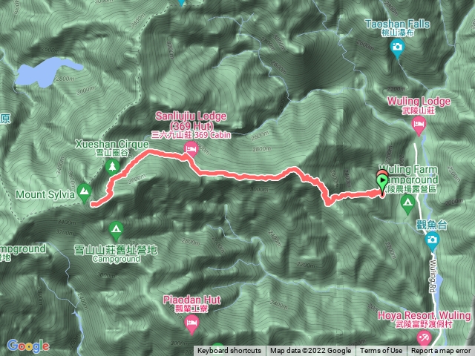Click the Google logo

(x=28, y=346)
